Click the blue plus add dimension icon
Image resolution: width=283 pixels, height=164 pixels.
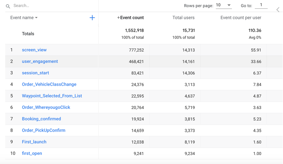pos(92,18)
